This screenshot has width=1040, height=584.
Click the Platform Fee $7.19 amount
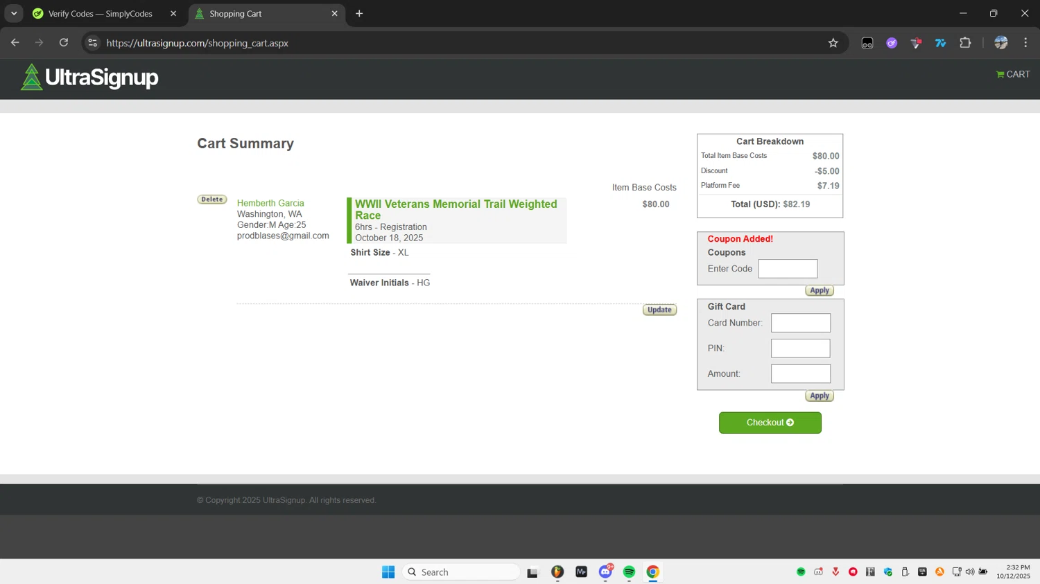[x=828, y=186]
